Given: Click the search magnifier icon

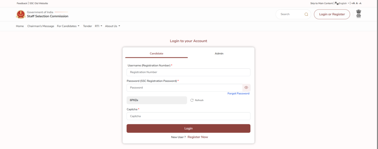Looking at the screenshot, I should pos(306,14).
